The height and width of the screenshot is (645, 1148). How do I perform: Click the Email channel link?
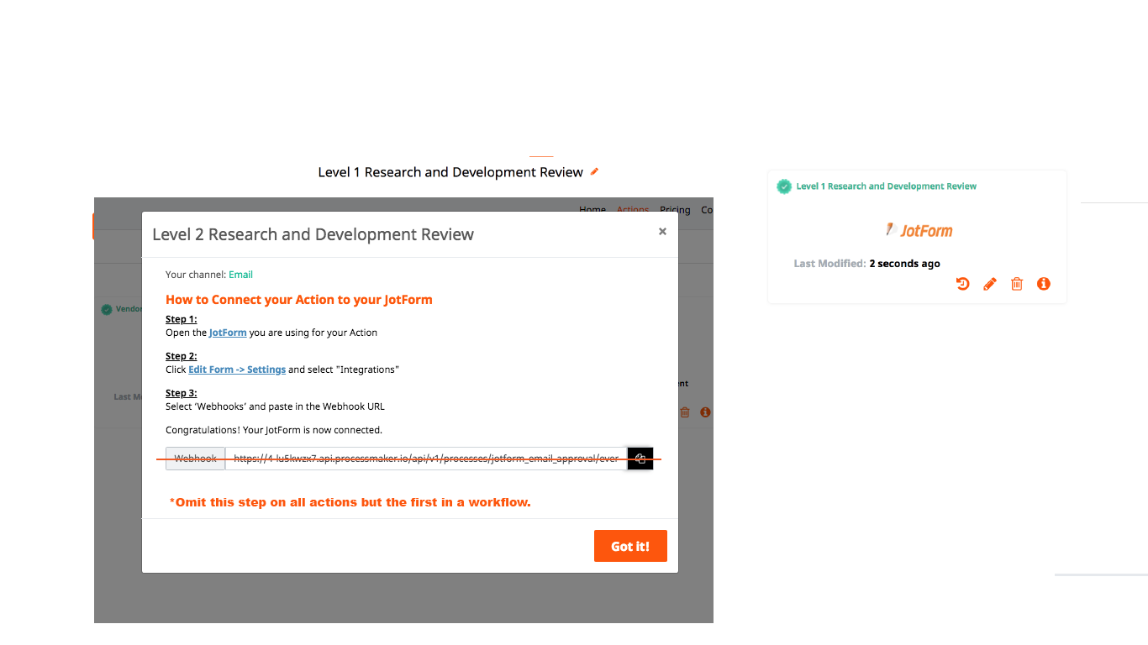(x=241, y=274)
